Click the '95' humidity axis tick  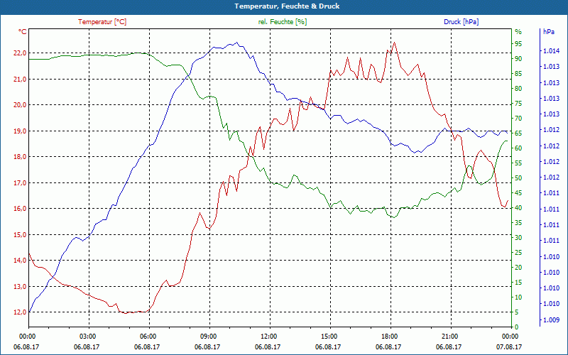(518, 44)
